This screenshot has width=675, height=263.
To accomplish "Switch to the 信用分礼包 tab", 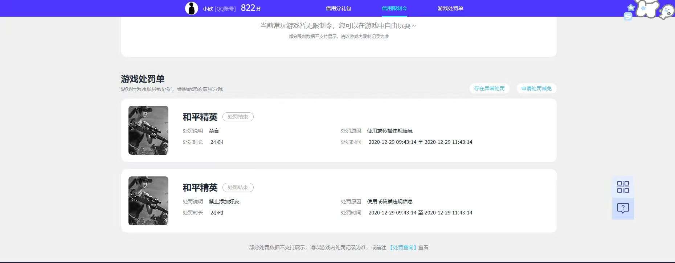I will 338,8.
